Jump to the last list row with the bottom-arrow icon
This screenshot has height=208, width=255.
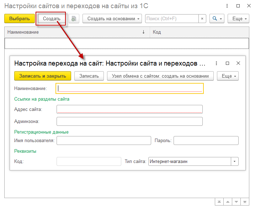[245, 202]
